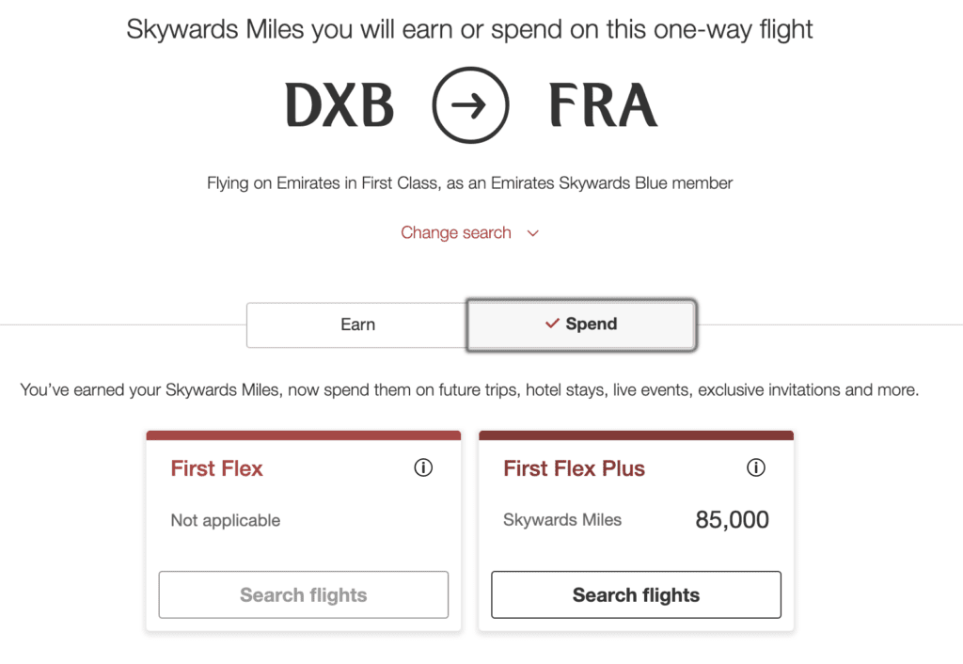This screenshot has height=664, width=963.
Task: Click the First Flex Plus card title
Action: [x=574, y=467]
